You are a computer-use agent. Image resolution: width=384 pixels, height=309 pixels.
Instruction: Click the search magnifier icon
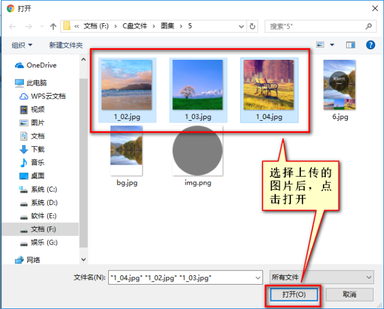click(x=368, y=26)
